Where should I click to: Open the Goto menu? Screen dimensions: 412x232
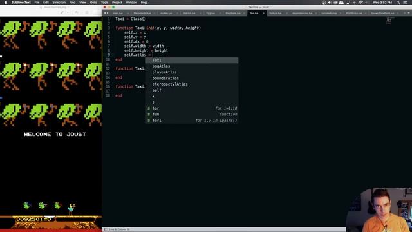pyautogui.click(x=93, y=3)
